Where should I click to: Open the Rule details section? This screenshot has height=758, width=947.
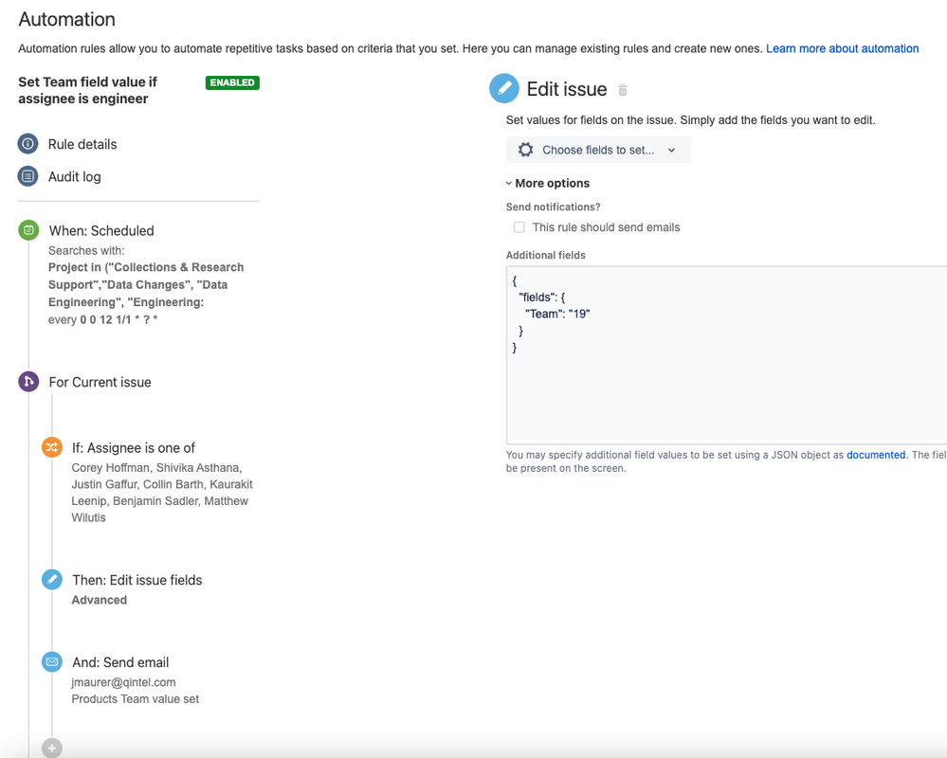82,144
